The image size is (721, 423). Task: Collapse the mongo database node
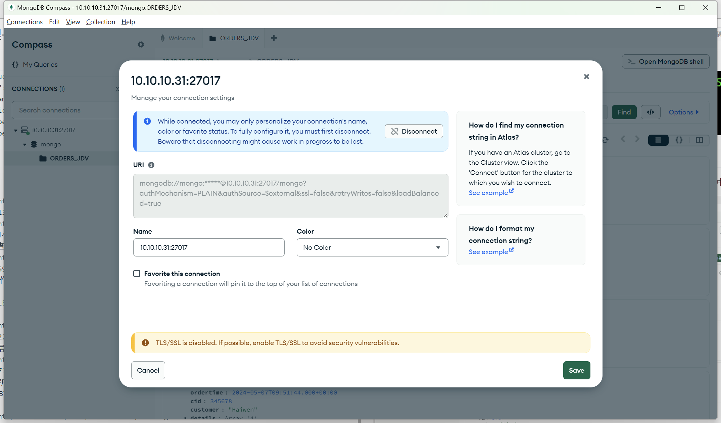[25, 145]
